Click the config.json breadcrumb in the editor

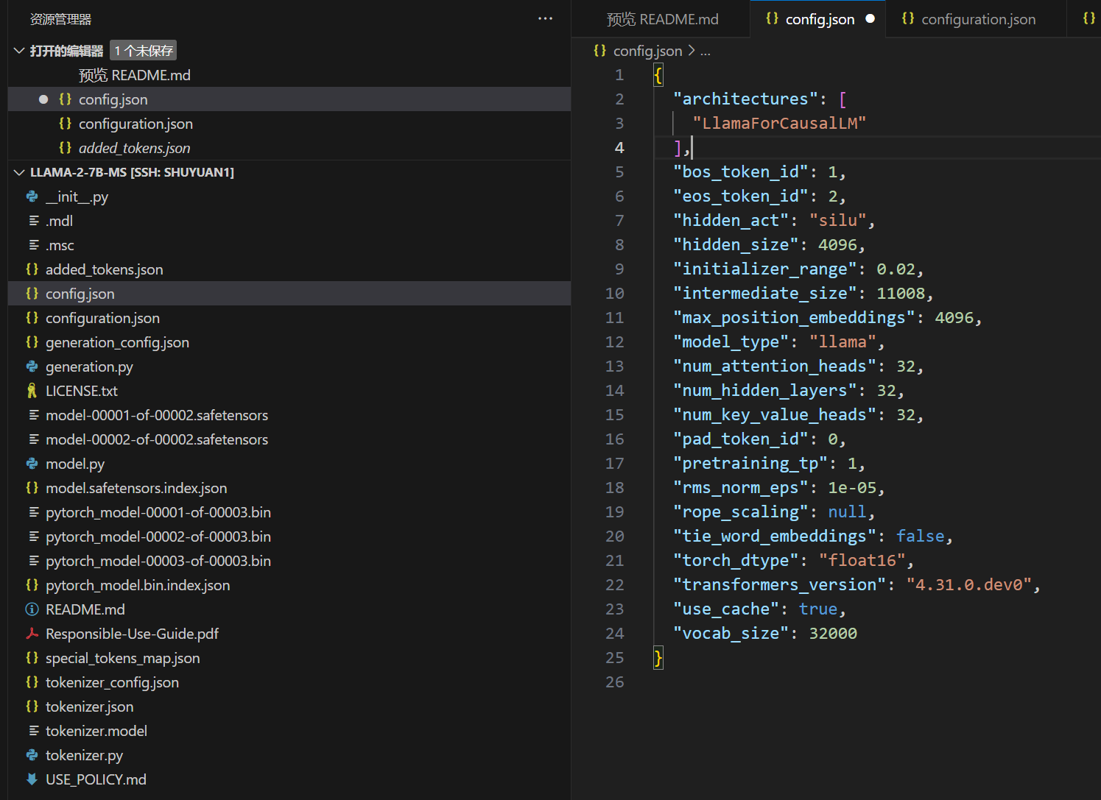coord(647,51)
